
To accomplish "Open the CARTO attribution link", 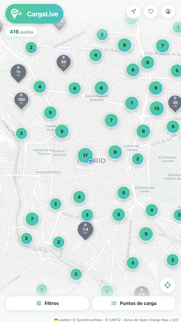I will 115,320.
